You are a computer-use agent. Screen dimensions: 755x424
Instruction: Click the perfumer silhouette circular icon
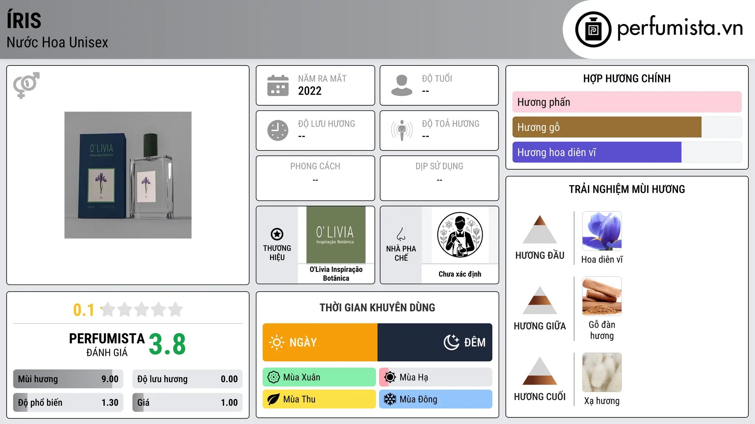[460, 235]
